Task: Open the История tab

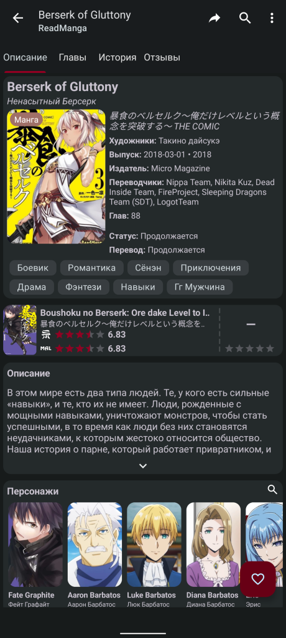Action: 117,57
